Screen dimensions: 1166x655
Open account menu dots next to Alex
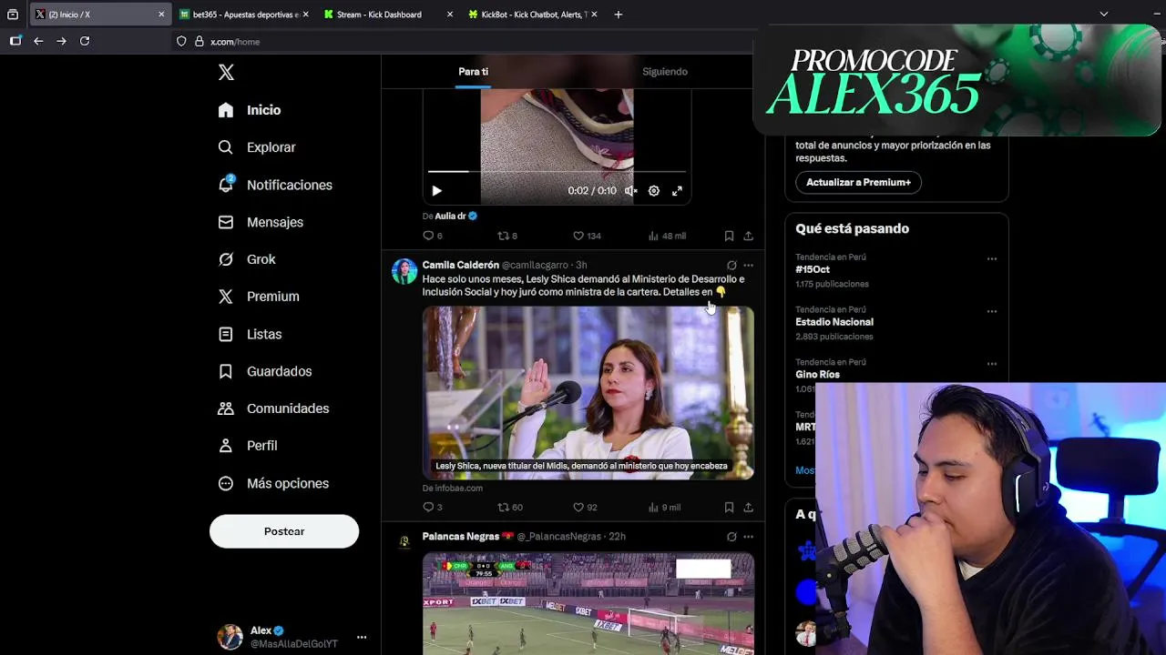362,637
